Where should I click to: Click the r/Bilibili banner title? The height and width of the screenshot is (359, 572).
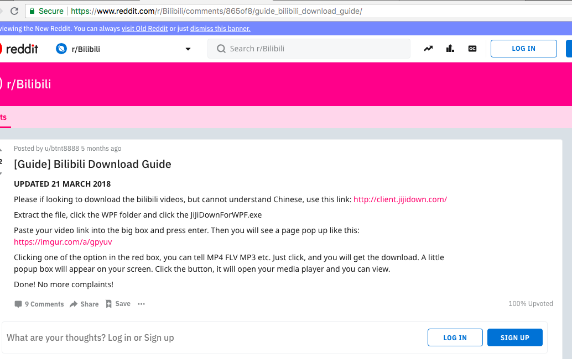(29, 84)
